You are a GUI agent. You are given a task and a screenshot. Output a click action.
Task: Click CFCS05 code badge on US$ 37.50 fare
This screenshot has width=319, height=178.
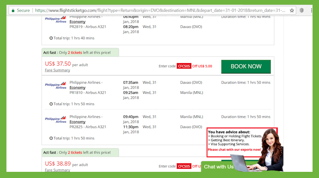click(184, 66)
